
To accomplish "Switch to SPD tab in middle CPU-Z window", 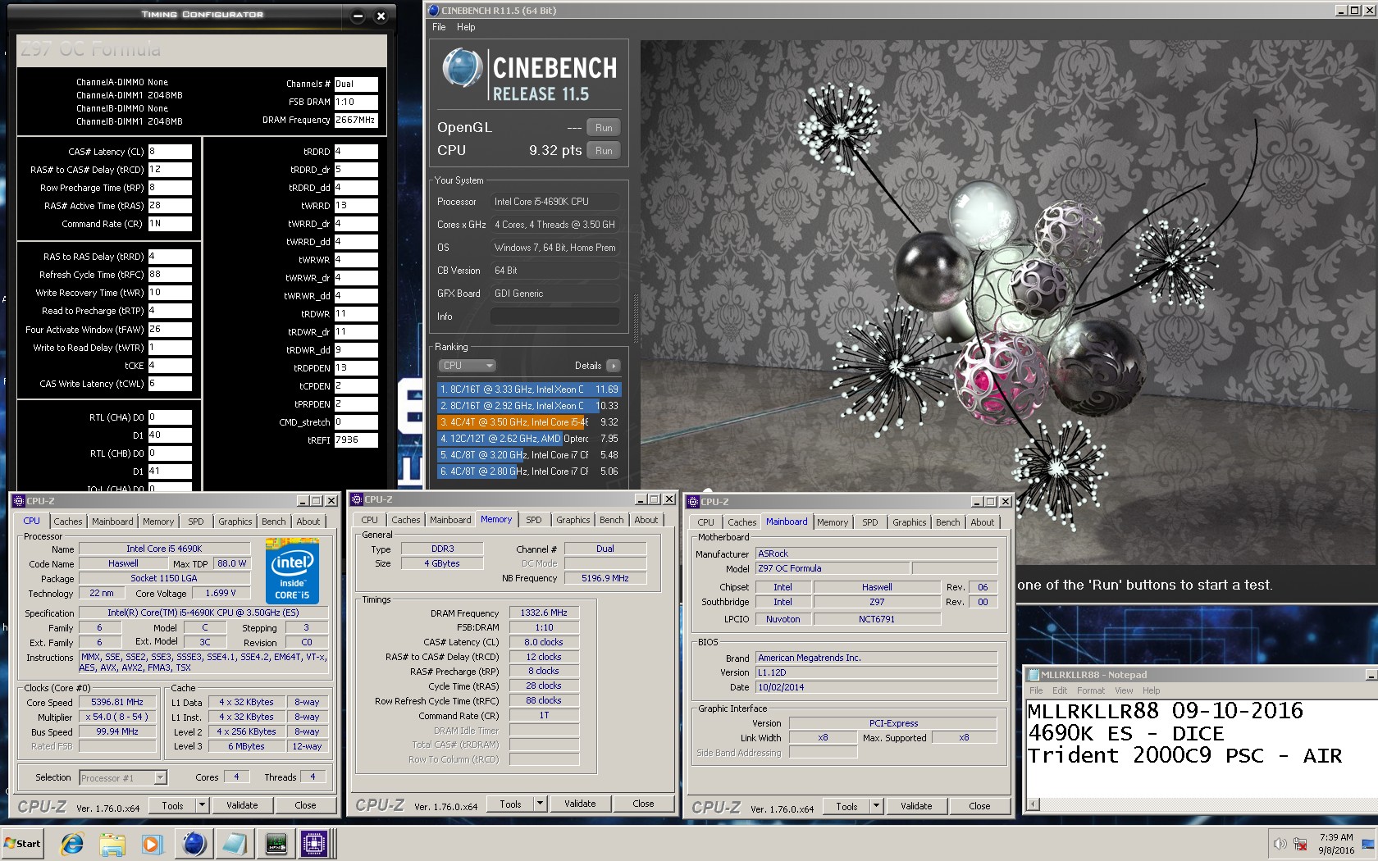I will (x=533, y=520).
